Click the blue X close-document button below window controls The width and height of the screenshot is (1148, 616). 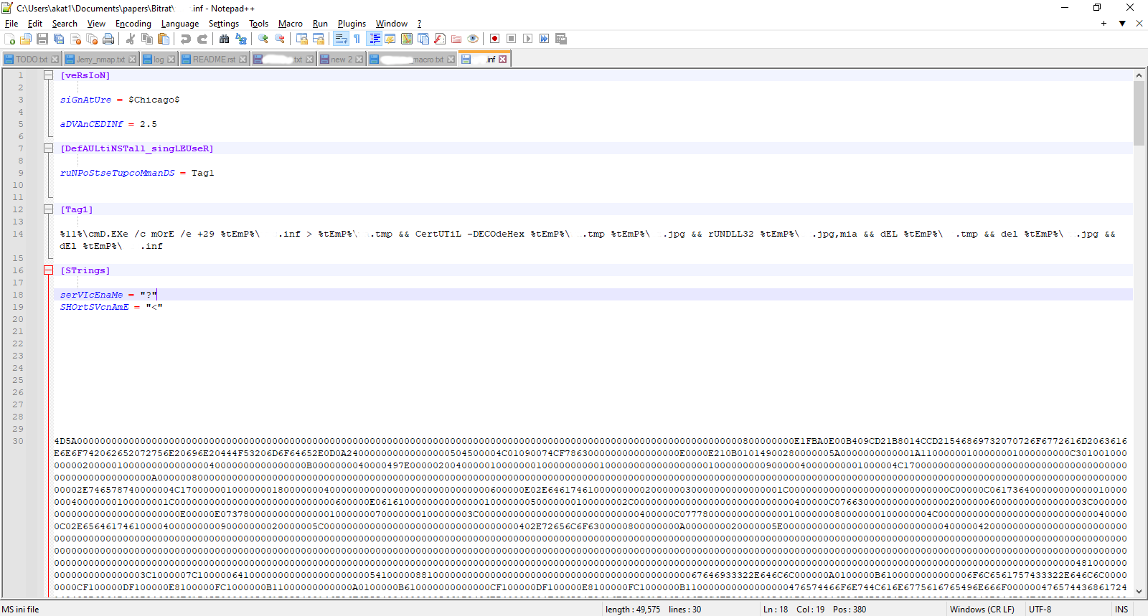click(1139, 24)
